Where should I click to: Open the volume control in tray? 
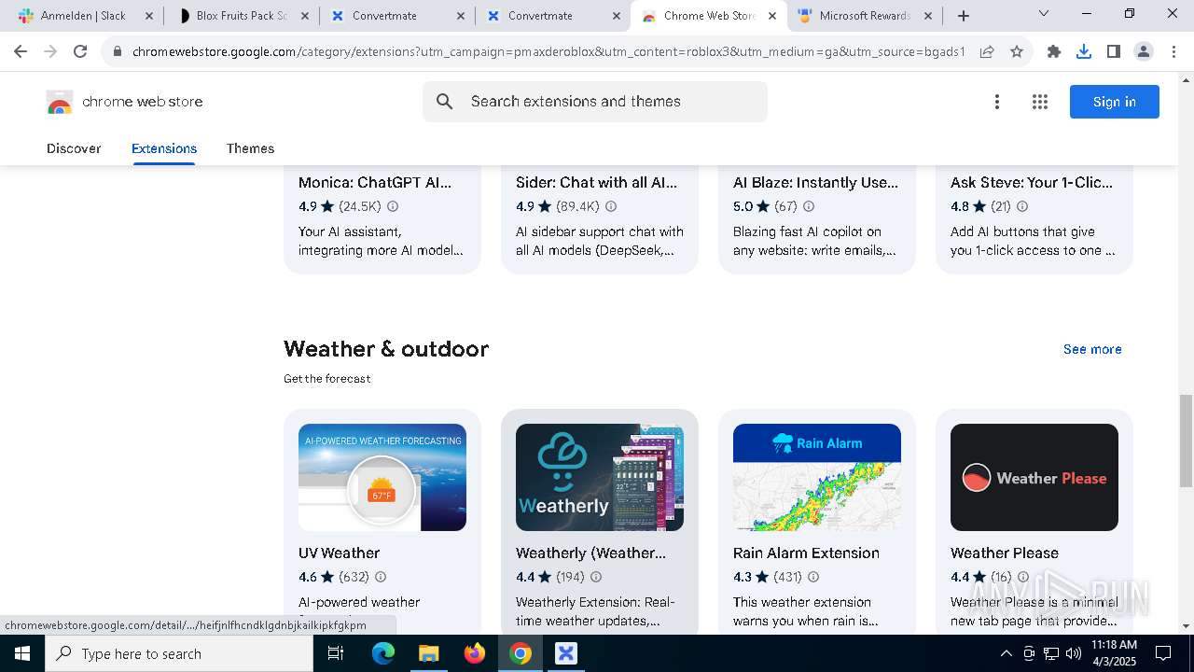point(1074,653)
